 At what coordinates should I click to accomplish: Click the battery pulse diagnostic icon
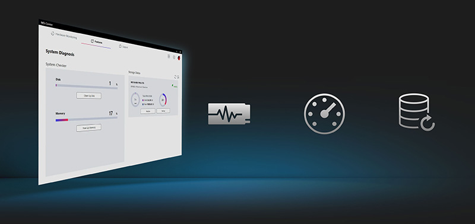229,114
